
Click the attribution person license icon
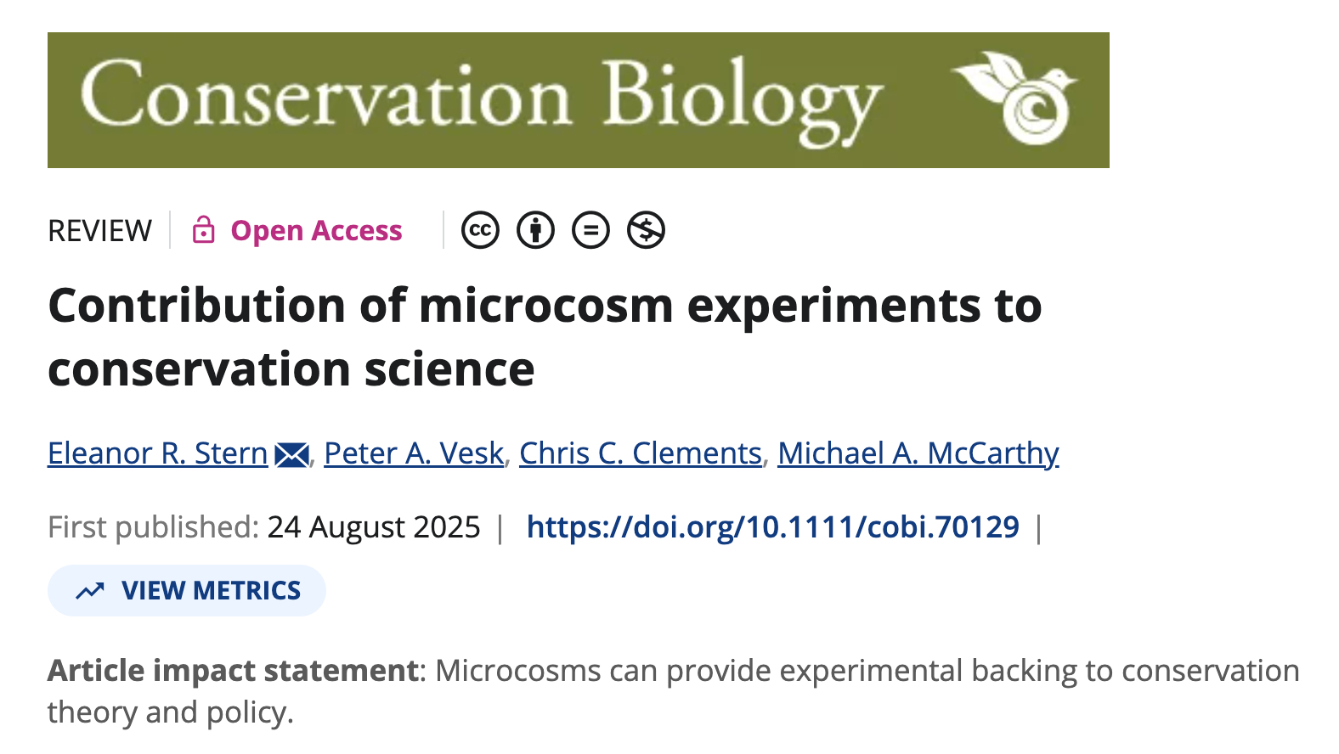click(x=535, y=230)
